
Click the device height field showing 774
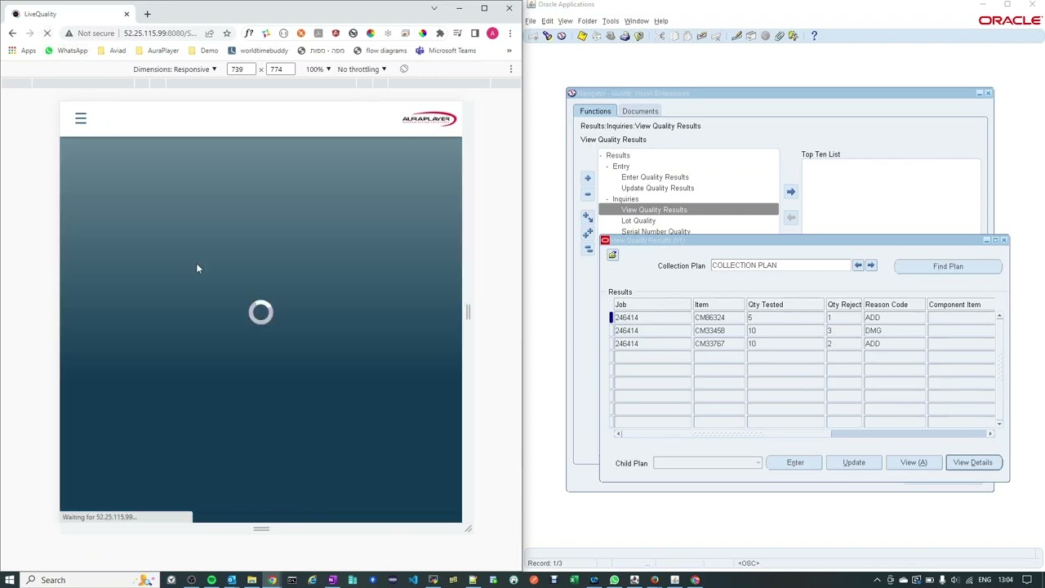point(280,69)
